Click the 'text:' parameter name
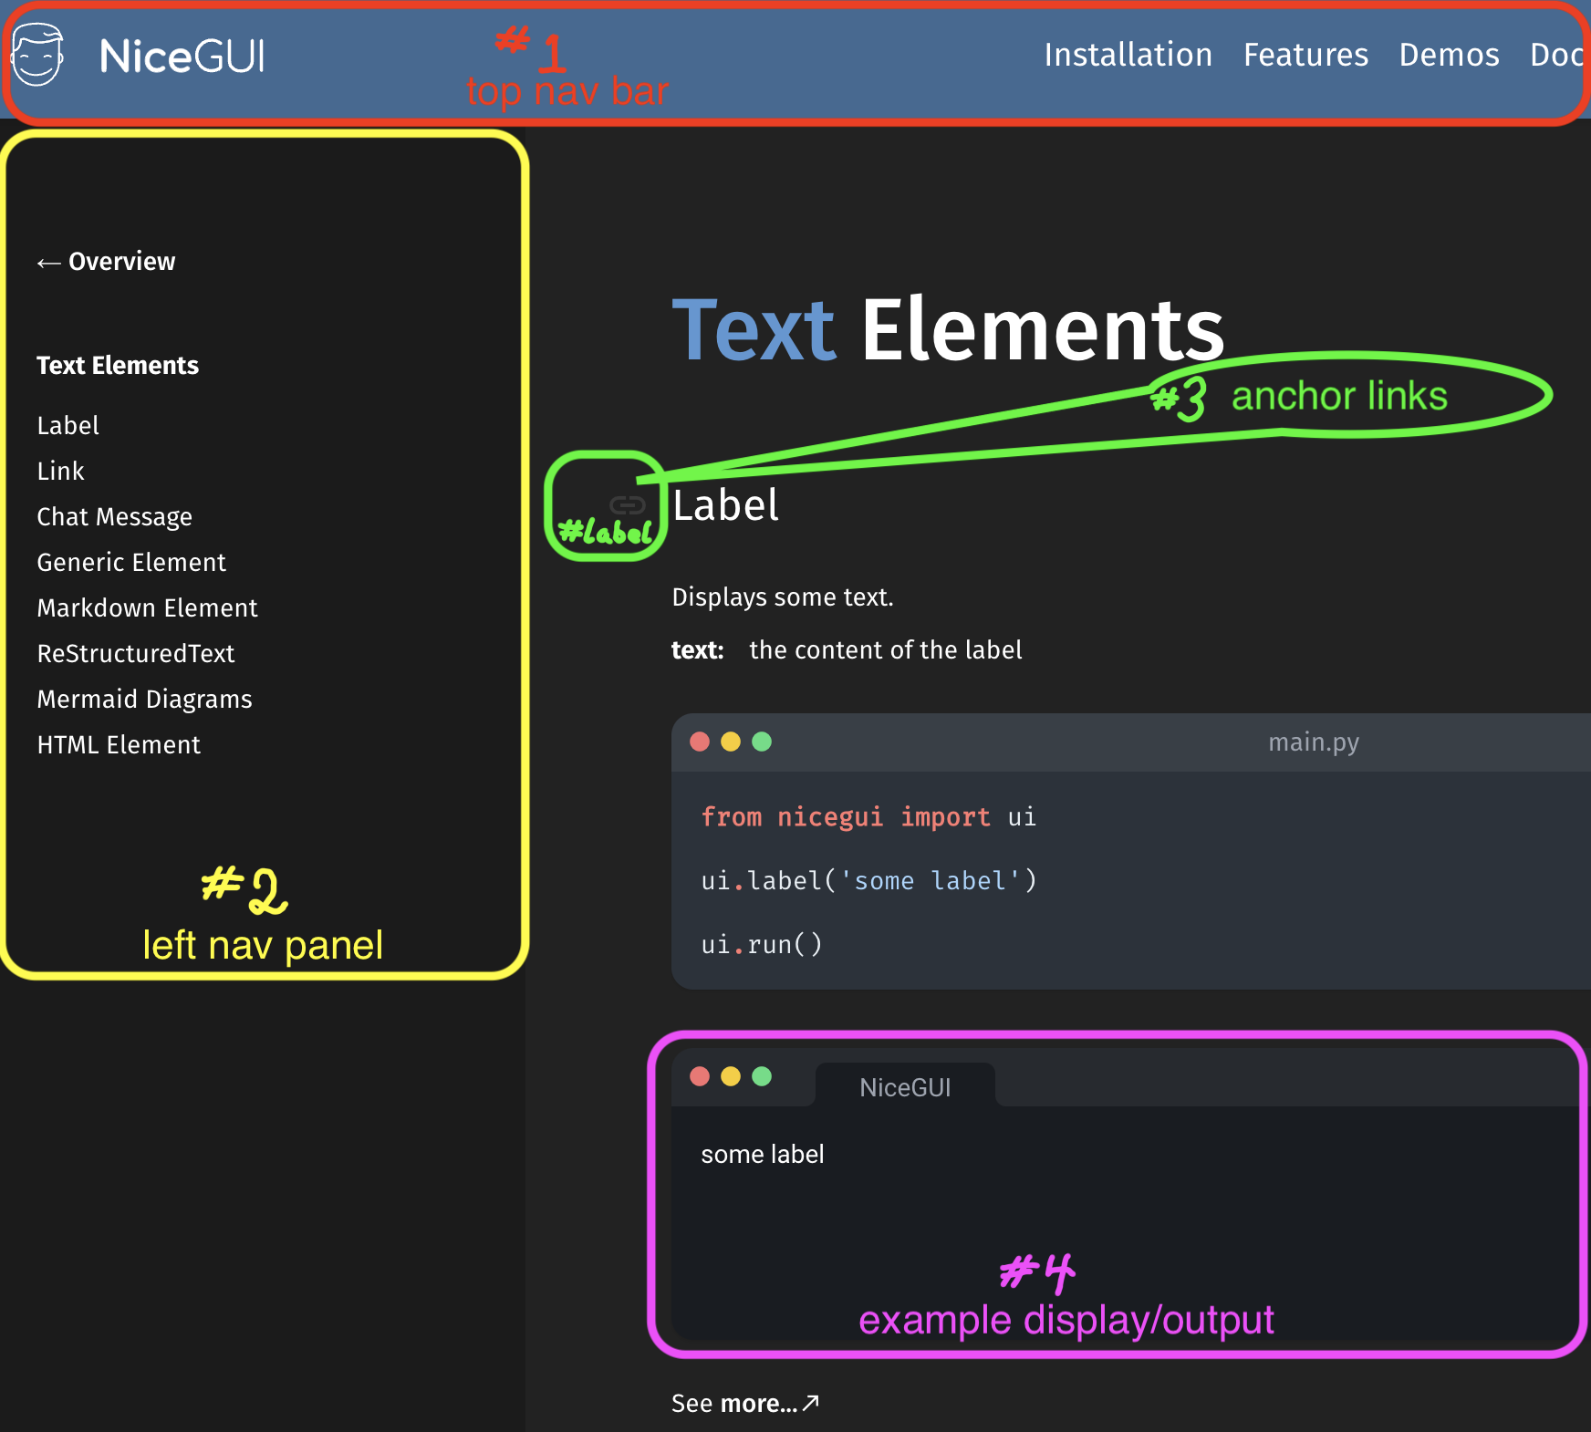Image resolution: width=1591 pixels, height=1432 pixels. (x=698, y=650)
